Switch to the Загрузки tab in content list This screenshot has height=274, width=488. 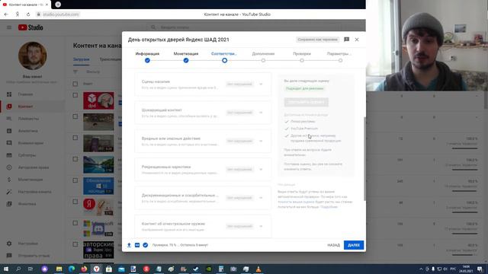pyautogui.click(x=82, y=59)
